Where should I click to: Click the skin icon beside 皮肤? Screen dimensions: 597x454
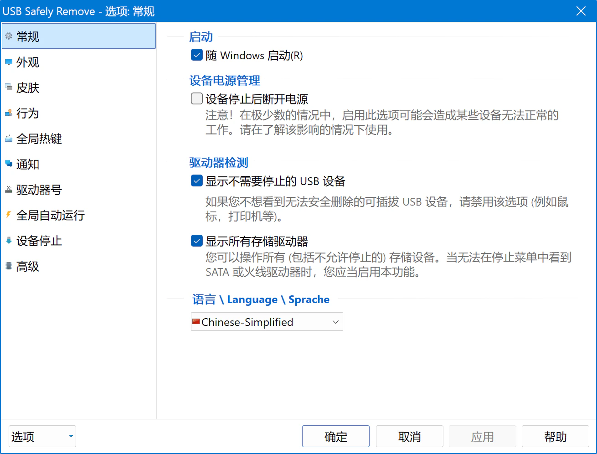click(x=9, y=87)
